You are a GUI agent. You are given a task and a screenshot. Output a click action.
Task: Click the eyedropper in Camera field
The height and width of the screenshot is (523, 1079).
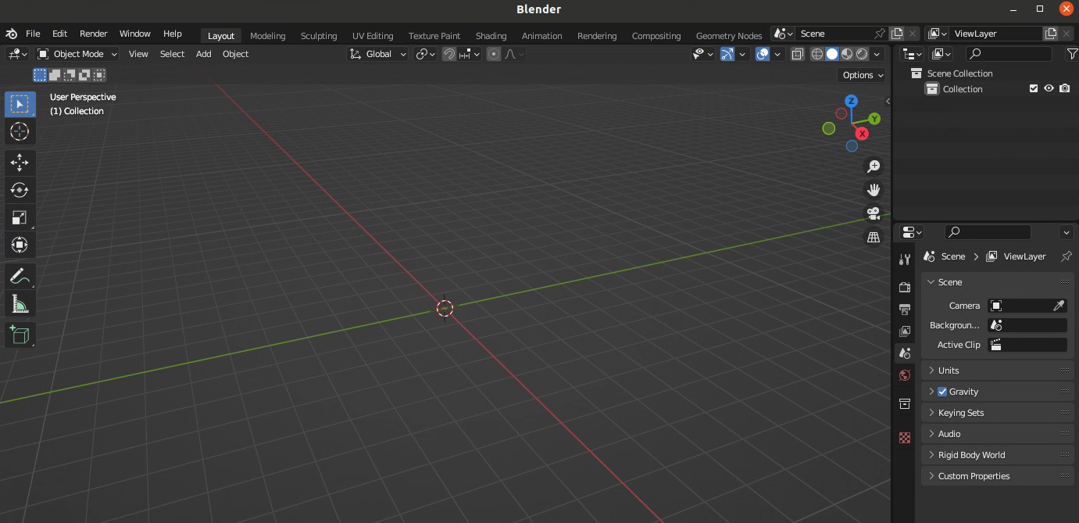pos(1059,306)
